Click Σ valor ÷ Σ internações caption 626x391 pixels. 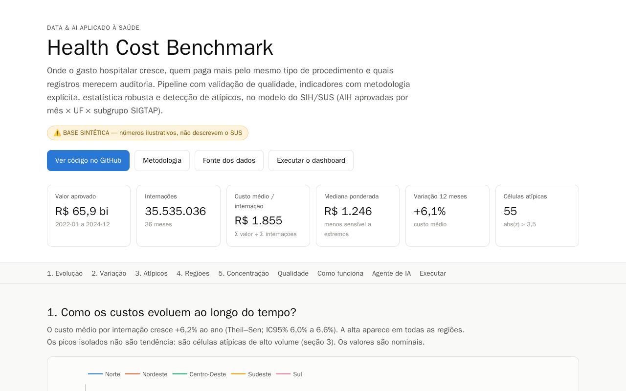(266, 234)
